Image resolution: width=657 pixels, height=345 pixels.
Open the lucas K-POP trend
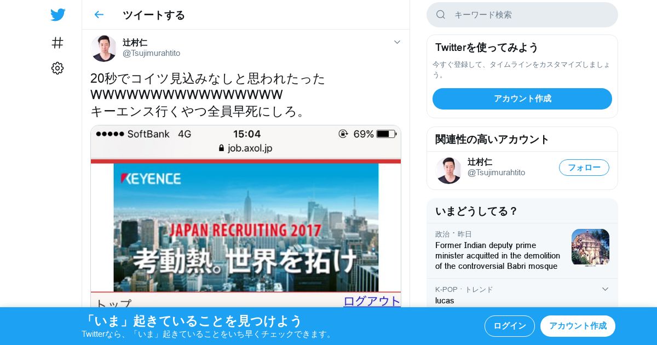[445, 301]
